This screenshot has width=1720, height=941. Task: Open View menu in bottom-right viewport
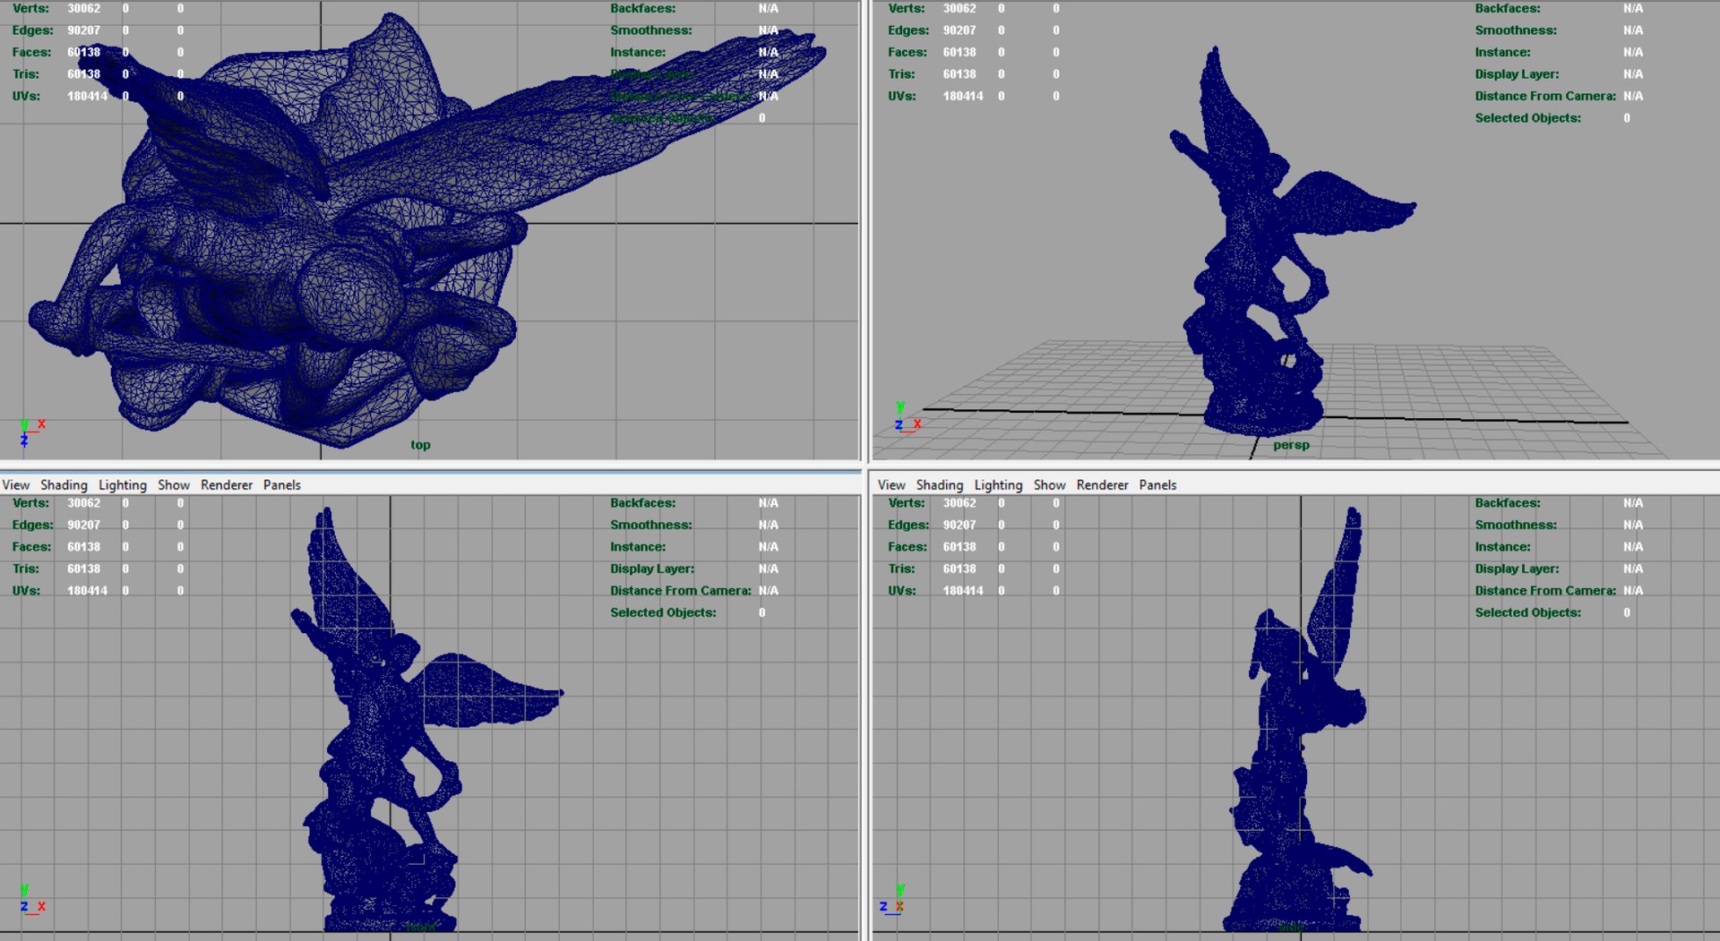(x=891, y=484)
